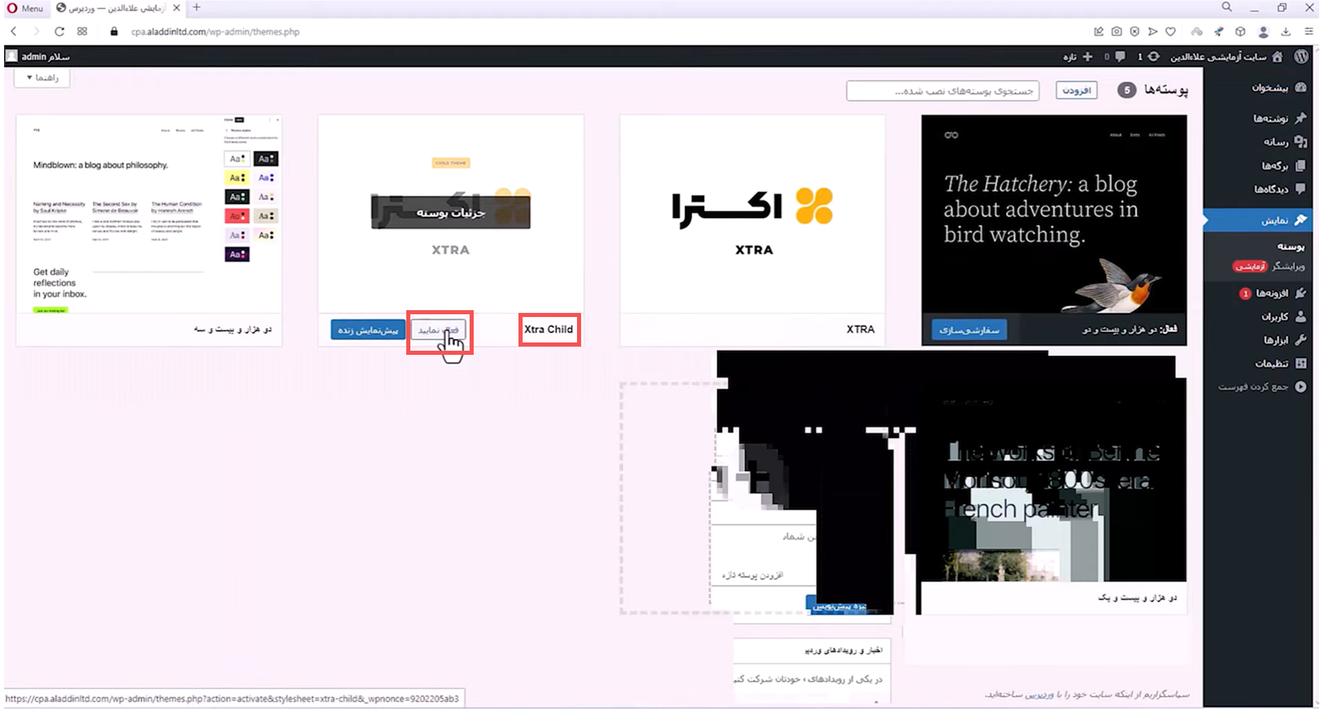Expand the راهنما help dropdown
1322x709 pixels.
(43, 78)
